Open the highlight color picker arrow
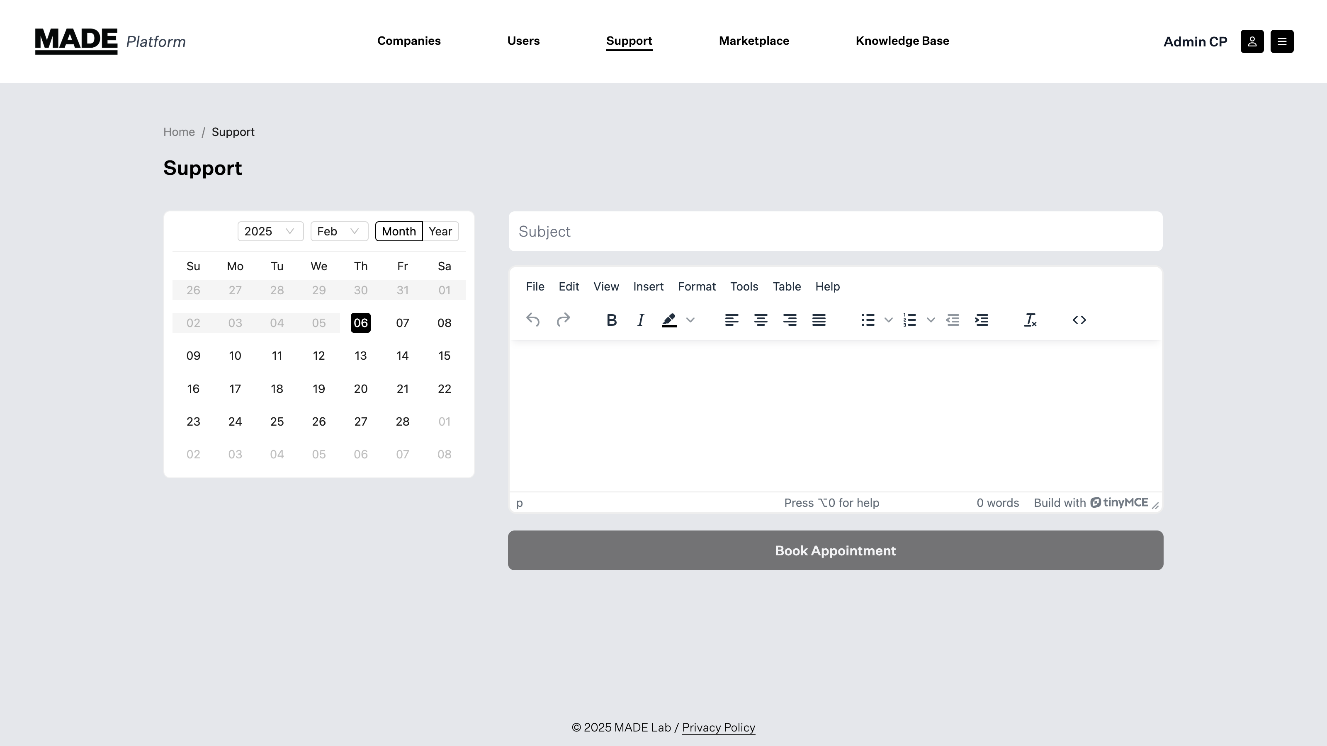The image size is (1327, 746). 690,320
